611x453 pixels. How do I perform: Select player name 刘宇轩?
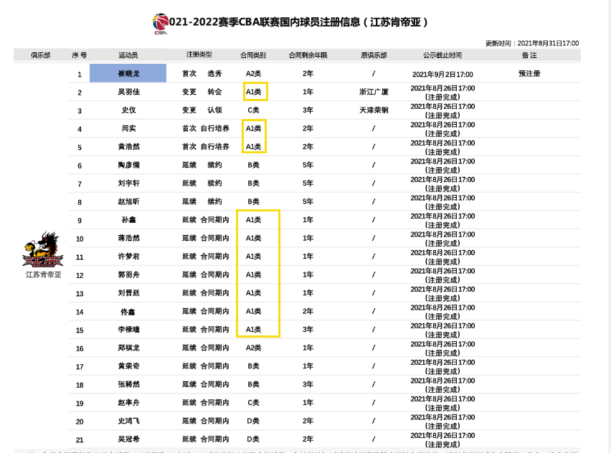click(128, 183)
